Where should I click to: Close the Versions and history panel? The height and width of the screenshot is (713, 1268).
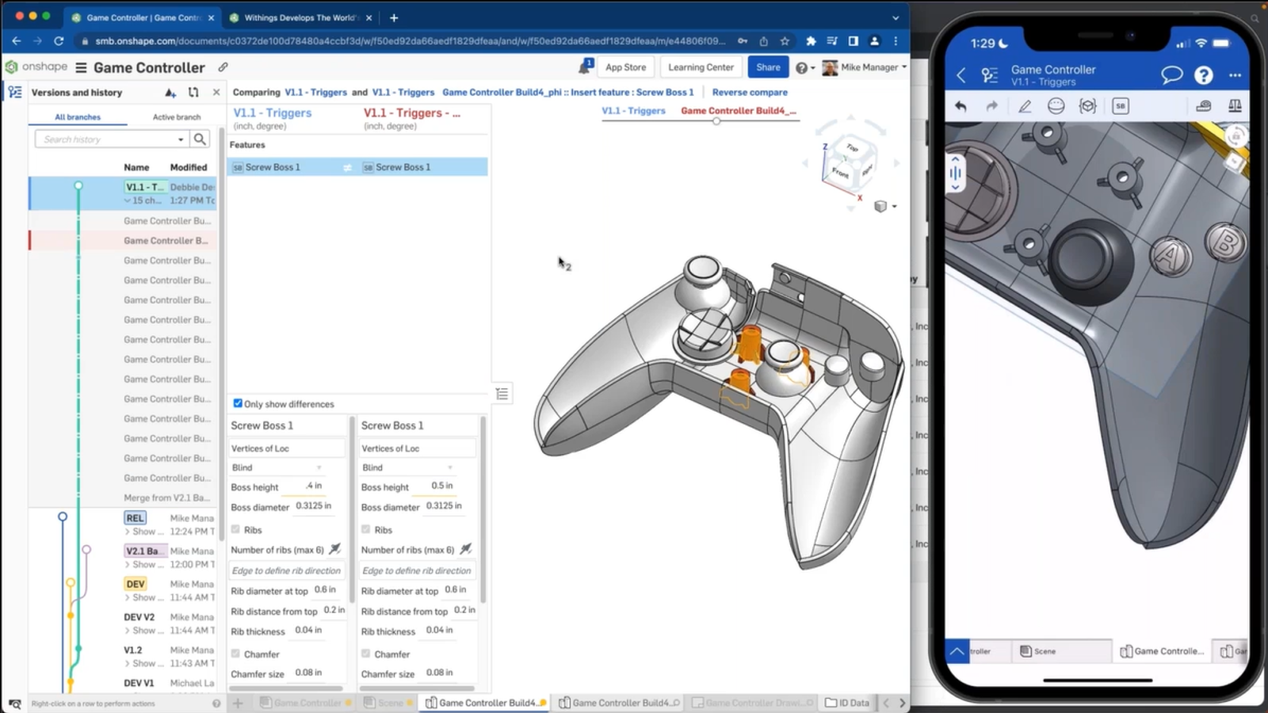pos(216,93)
